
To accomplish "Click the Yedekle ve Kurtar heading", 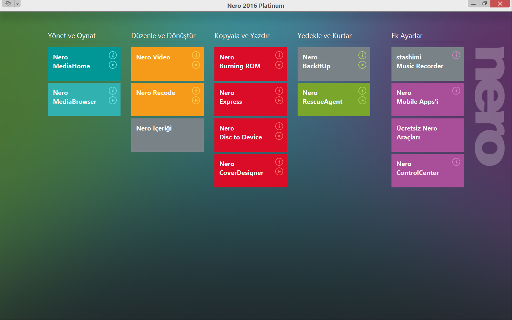I will (x=325, y=36).
